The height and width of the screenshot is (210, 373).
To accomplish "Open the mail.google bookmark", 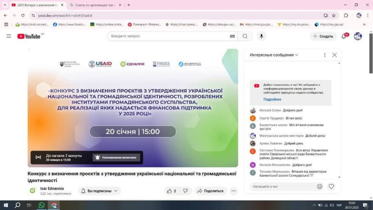I will tap(257, 24).
